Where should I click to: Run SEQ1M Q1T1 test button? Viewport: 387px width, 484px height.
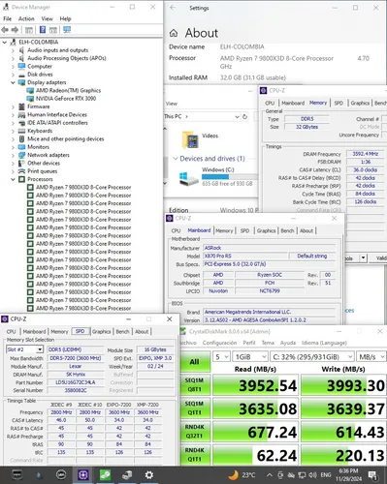195,408
